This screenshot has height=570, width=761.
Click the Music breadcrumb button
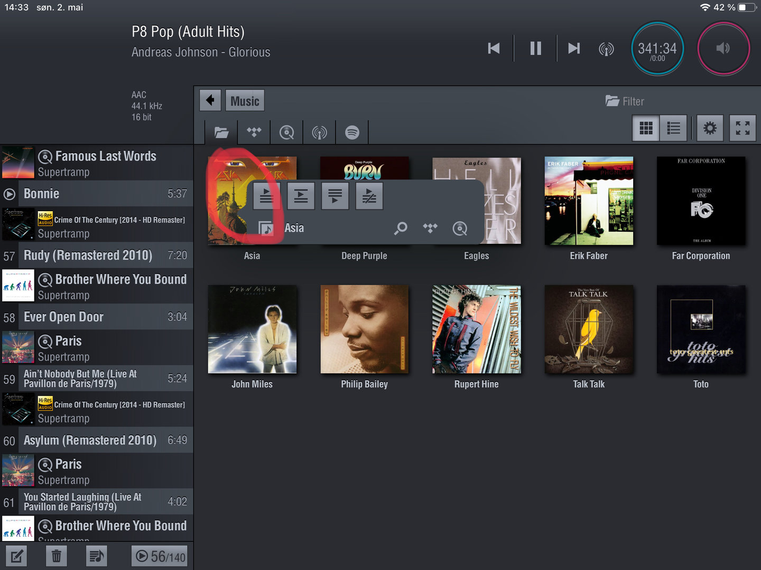tap(245, 100)
